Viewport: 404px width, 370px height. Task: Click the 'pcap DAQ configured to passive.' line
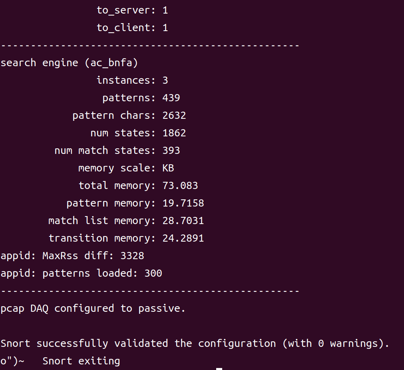tap(93, 309)
